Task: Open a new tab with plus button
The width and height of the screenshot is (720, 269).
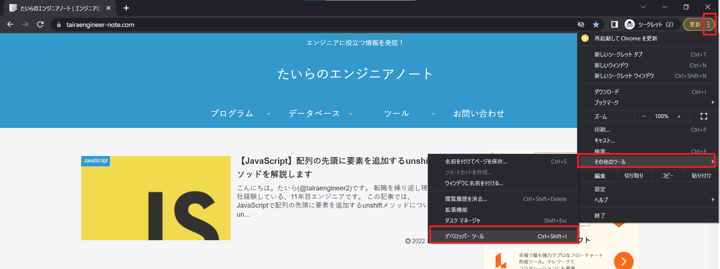Action: pos(126,8)
